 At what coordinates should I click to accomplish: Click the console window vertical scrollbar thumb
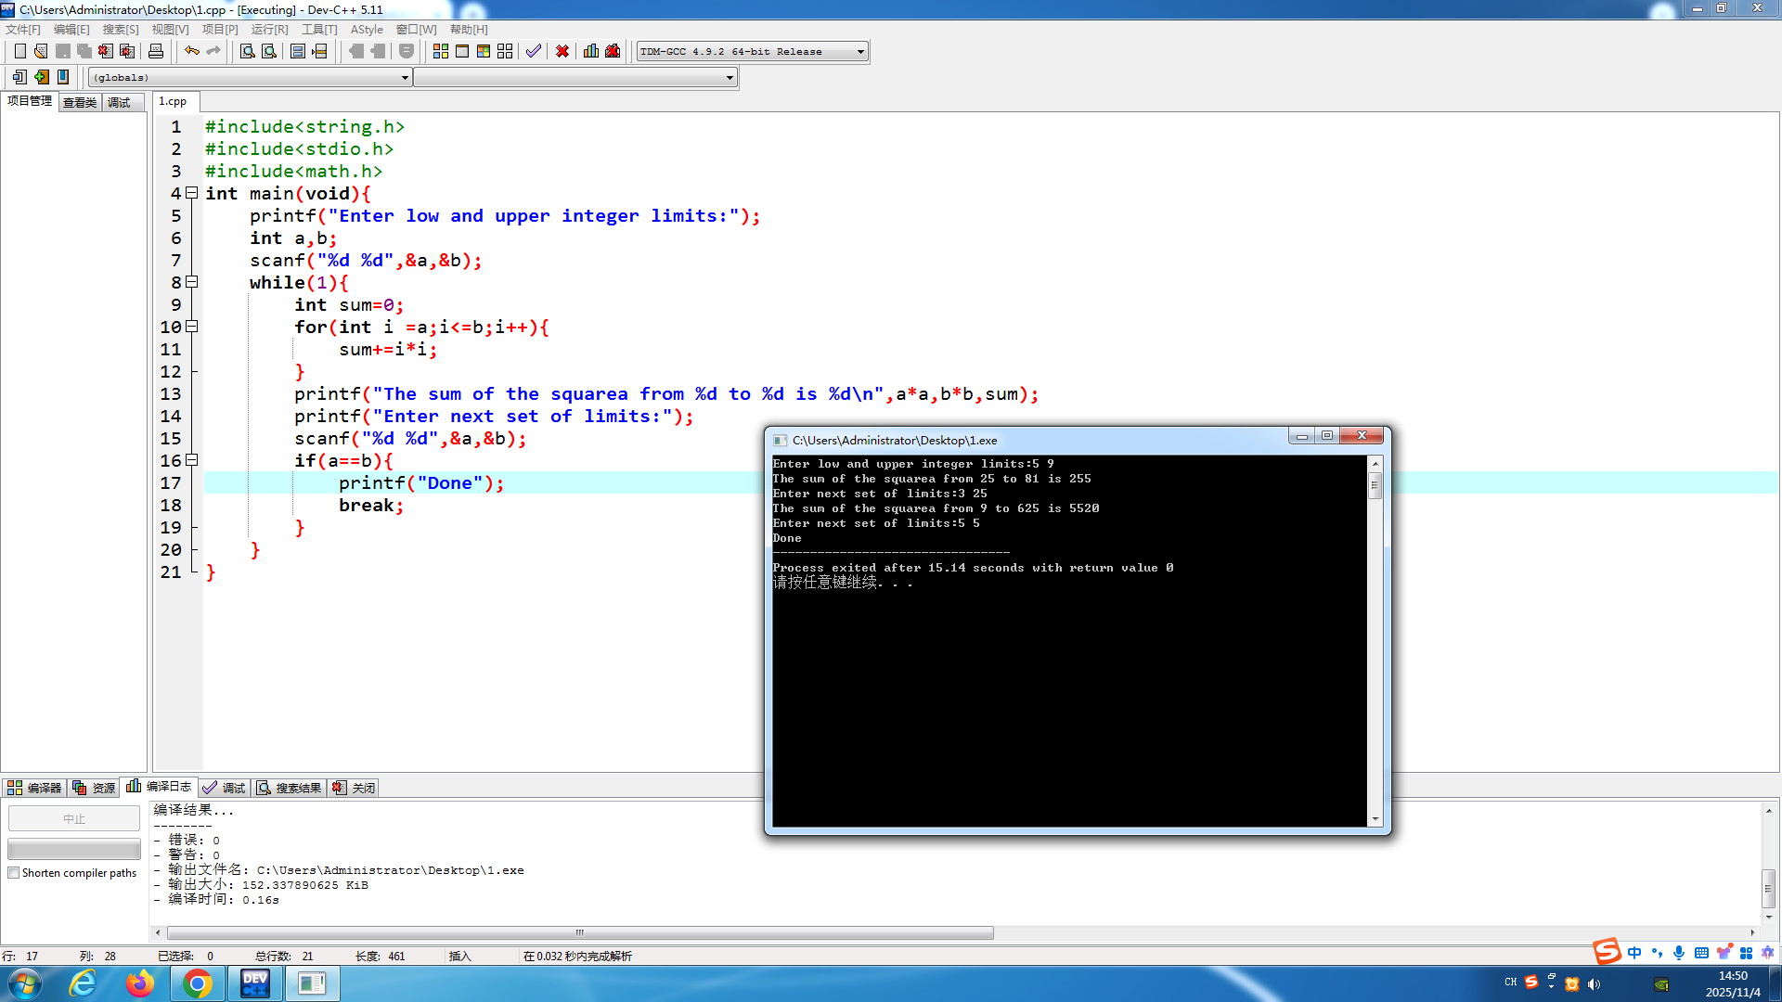point(1375,485)
